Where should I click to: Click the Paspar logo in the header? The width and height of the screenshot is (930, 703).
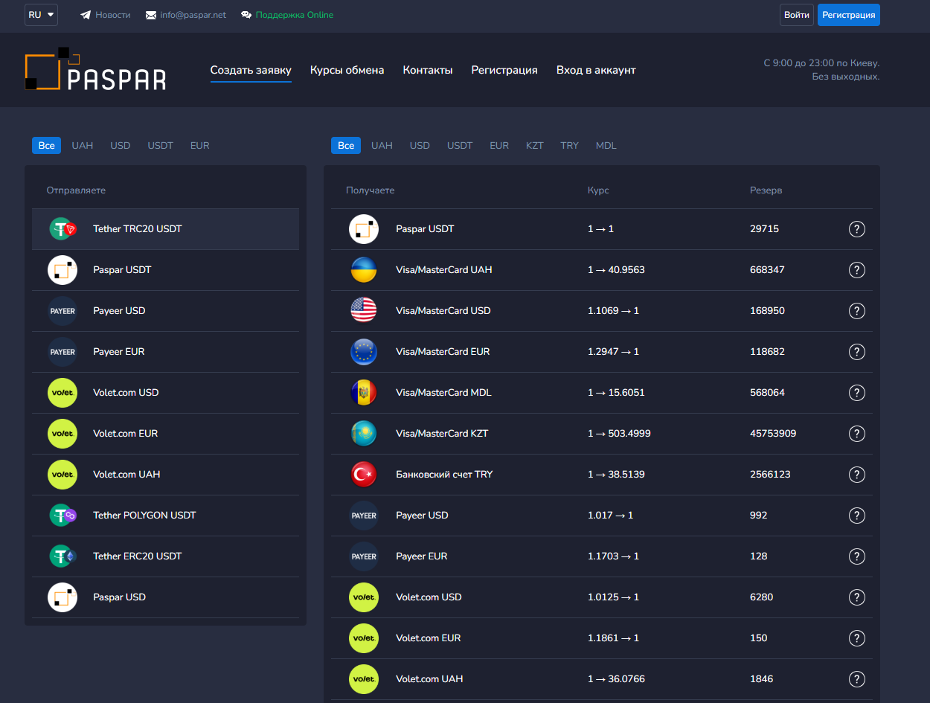[95, 69]
